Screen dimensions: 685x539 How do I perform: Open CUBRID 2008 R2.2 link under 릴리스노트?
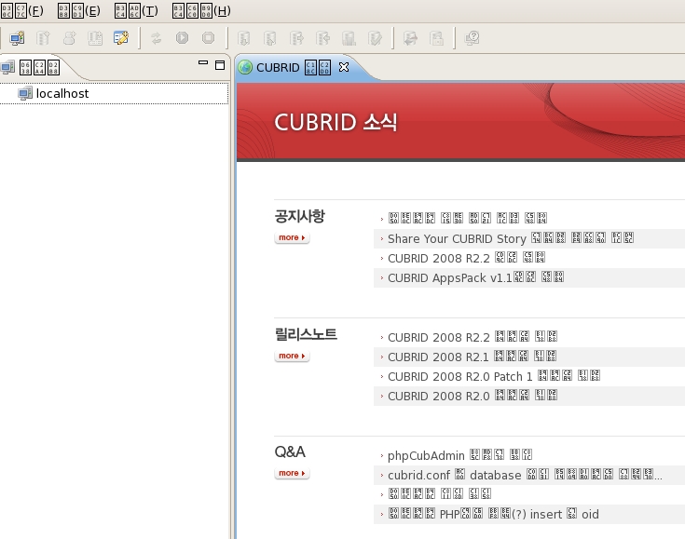pos(473,337)
